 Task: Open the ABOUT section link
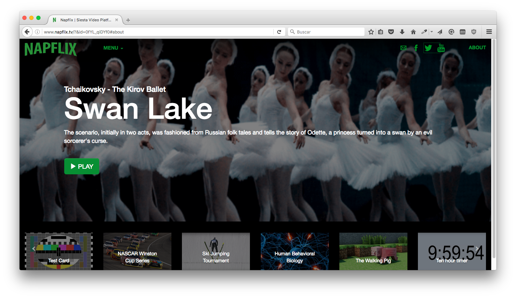[477, 48]
